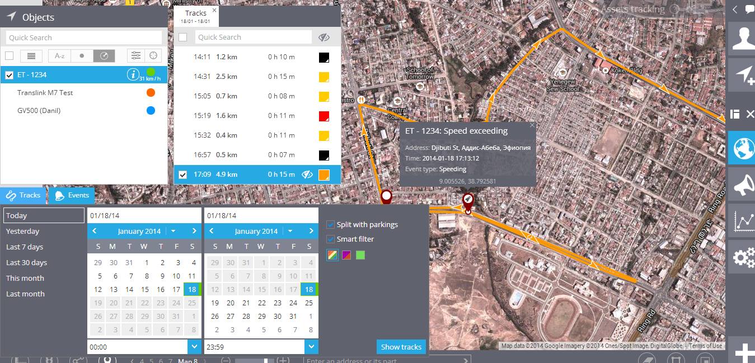Toggle the Split with parkings checkbox
This screenshot has height=363, width=755.
click(330, 224)
